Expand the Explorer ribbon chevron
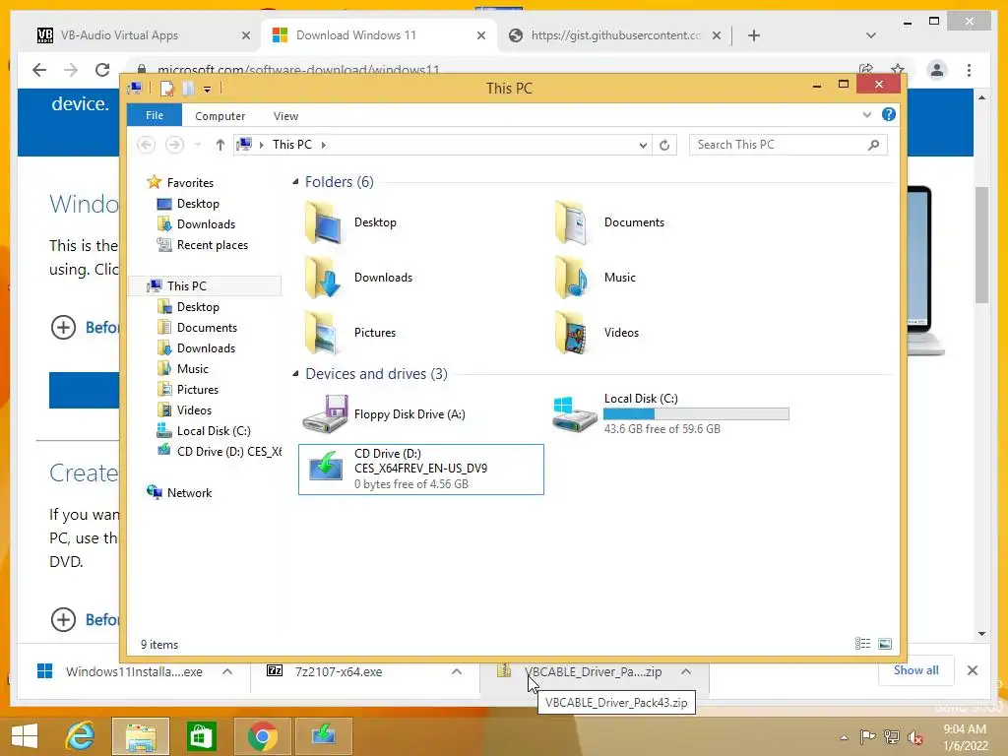 [866, 114]
